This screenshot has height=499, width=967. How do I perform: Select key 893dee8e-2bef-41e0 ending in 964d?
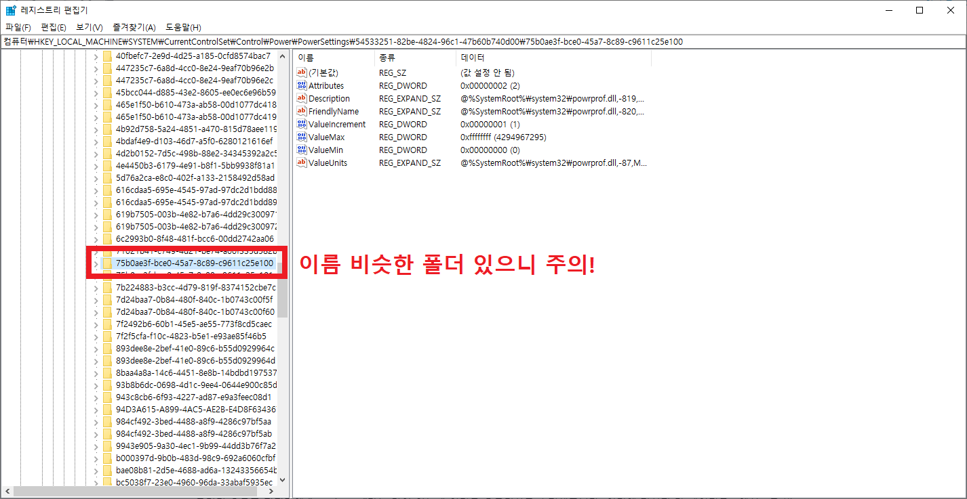195,360
